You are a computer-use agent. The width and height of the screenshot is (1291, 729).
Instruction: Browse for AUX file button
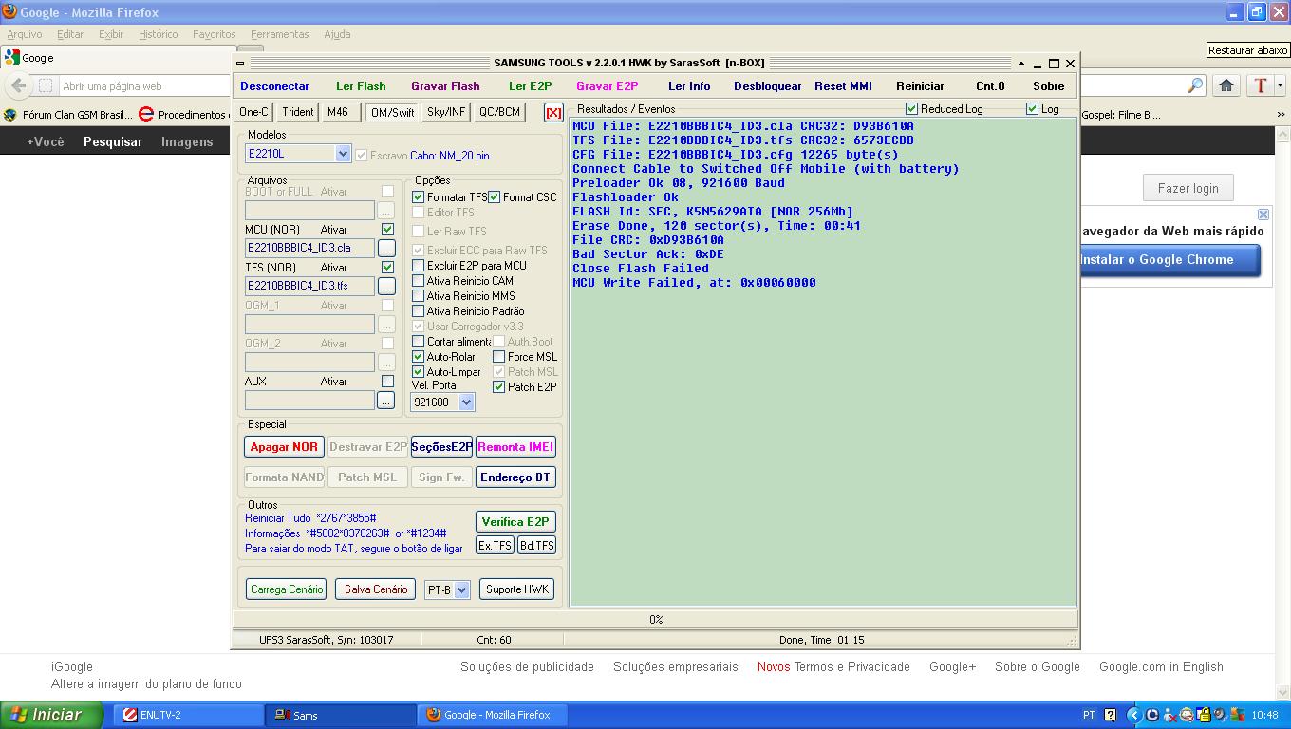[386, 401]
